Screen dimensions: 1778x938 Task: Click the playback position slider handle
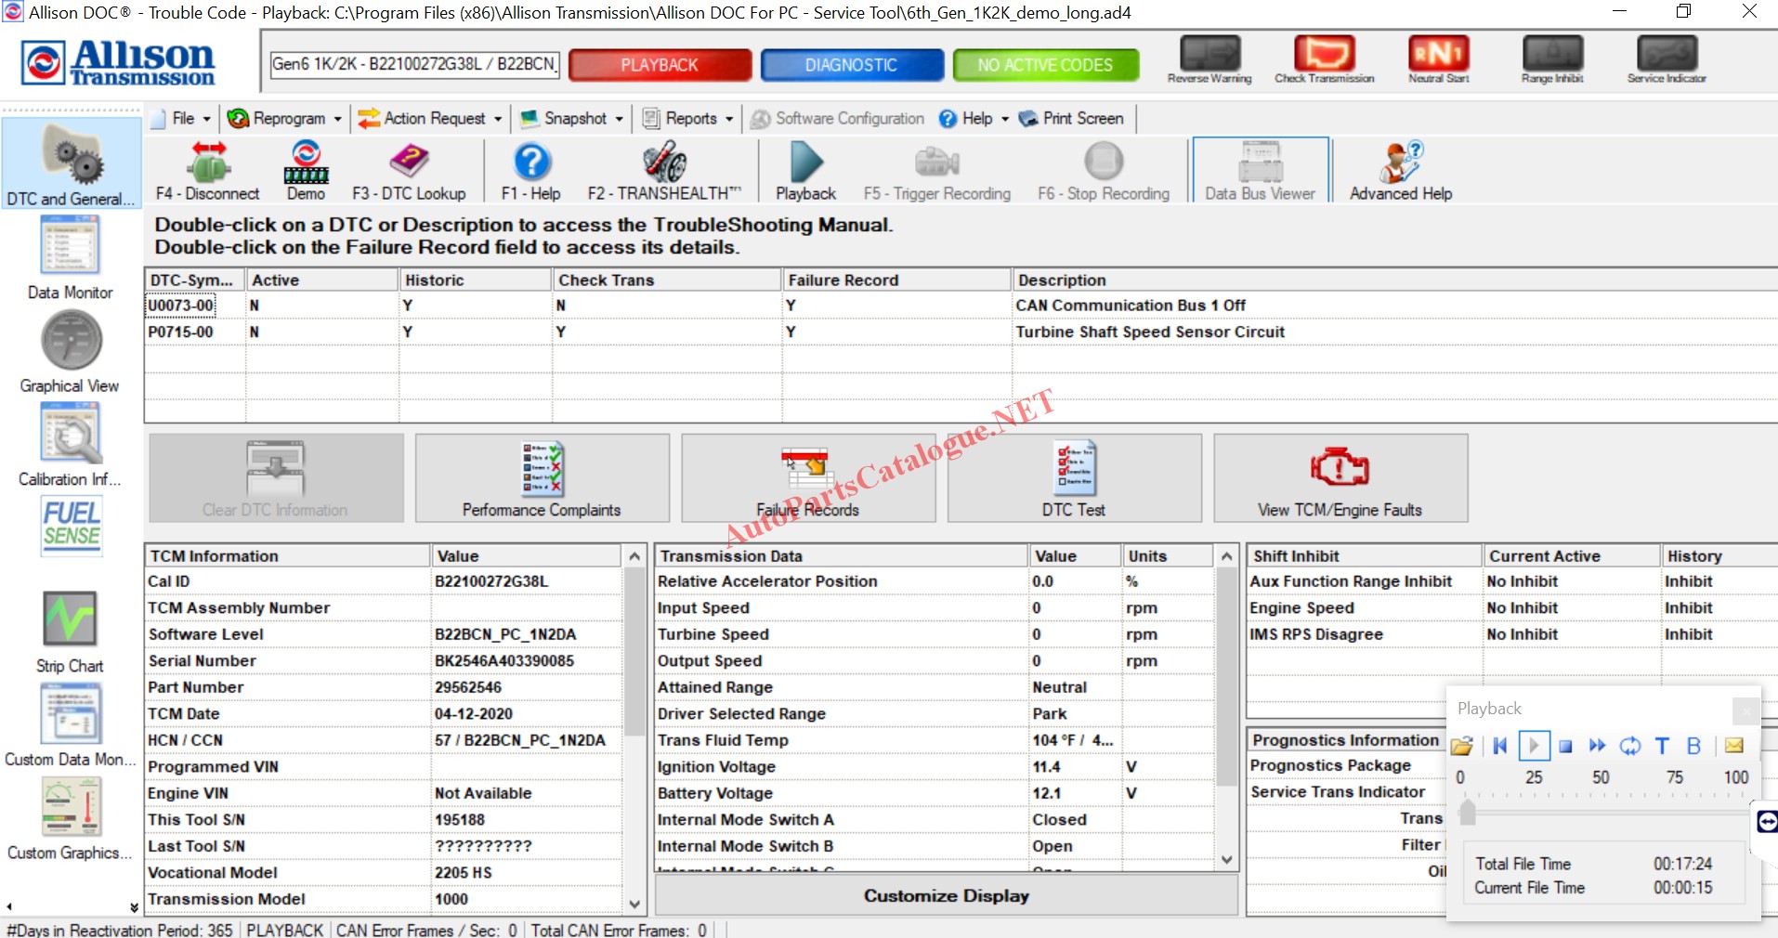click(1467, 813)
